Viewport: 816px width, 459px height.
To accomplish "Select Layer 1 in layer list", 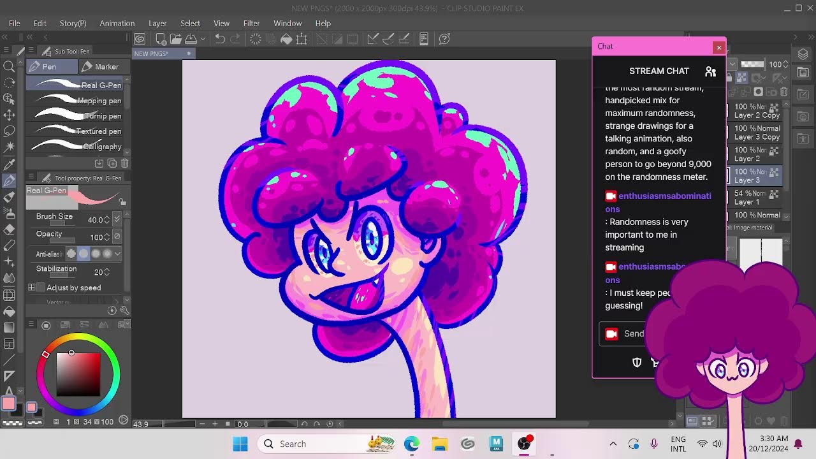I will pyautogui.click(x=757, y=198).
